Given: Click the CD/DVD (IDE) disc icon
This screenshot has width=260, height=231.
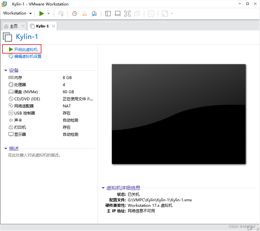Looking at the screenshot, I should tap(11, 99).
